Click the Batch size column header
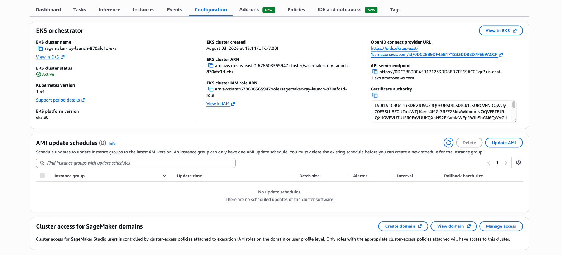This screenshot has height=255, width=562. click(309, 176)
